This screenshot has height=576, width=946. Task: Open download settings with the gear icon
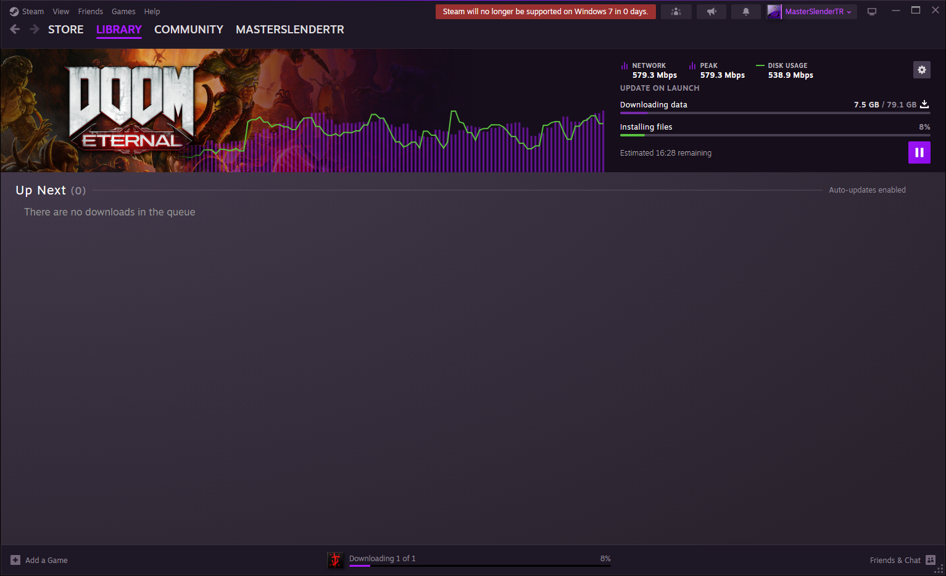[x=922, y=70]
